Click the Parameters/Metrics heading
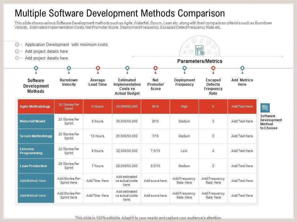This screenshot has height=222, width=297. pos(200,61)
